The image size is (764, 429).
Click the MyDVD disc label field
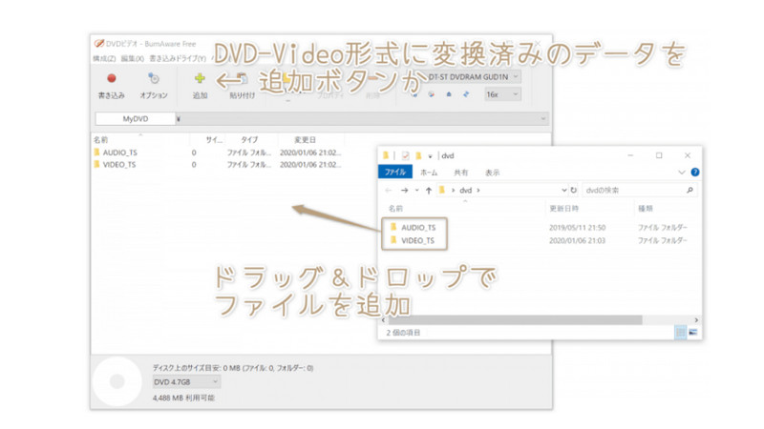click(136, 118)
